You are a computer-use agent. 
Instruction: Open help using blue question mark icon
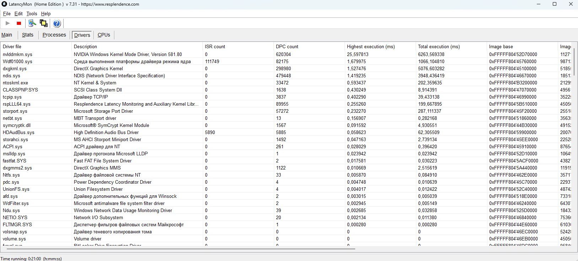coord(57,23)
